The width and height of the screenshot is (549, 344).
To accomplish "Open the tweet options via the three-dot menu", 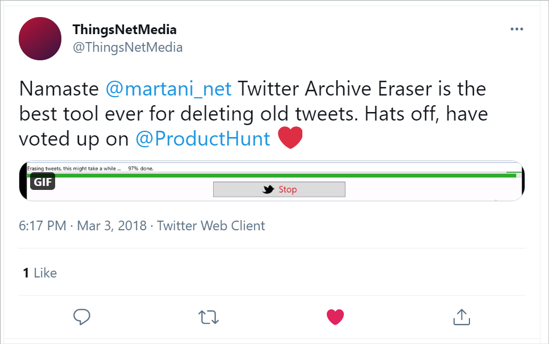I will click(x=517, y=29).
